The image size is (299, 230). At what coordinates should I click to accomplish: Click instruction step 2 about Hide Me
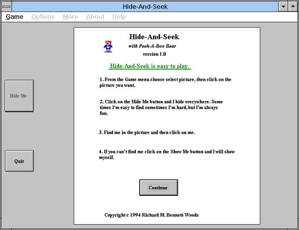click(161, 107)
